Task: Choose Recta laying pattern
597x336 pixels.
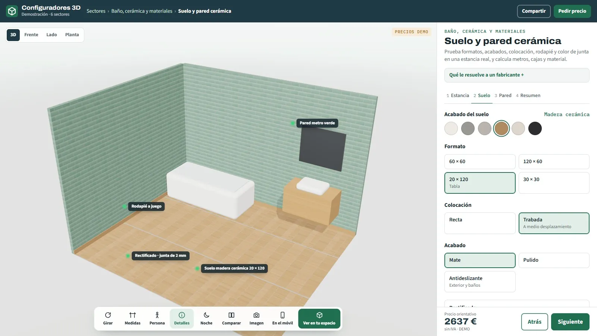Action: (x=480, y=223)
